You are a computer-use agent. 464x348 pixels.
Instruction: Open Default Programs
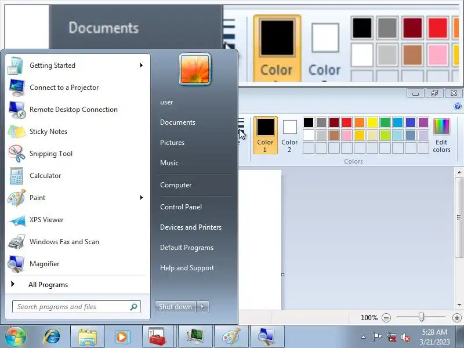tap(187, 248)
